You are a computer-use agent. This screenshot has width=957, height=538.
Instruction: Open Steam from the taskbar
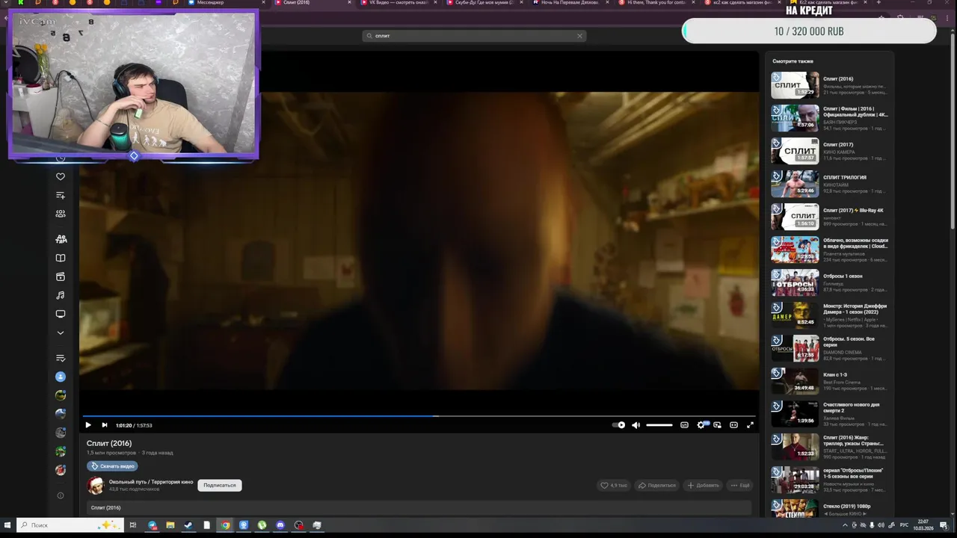click(188, 525)
